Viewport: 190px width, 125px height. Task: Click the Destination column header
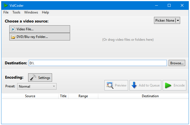150,96
